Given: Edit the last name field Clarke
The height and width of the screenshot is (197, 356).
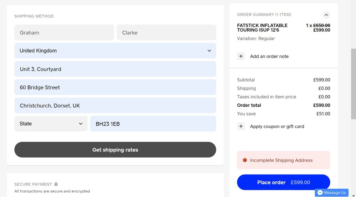Looking at the screenshot, I should [x=166, y=33].
